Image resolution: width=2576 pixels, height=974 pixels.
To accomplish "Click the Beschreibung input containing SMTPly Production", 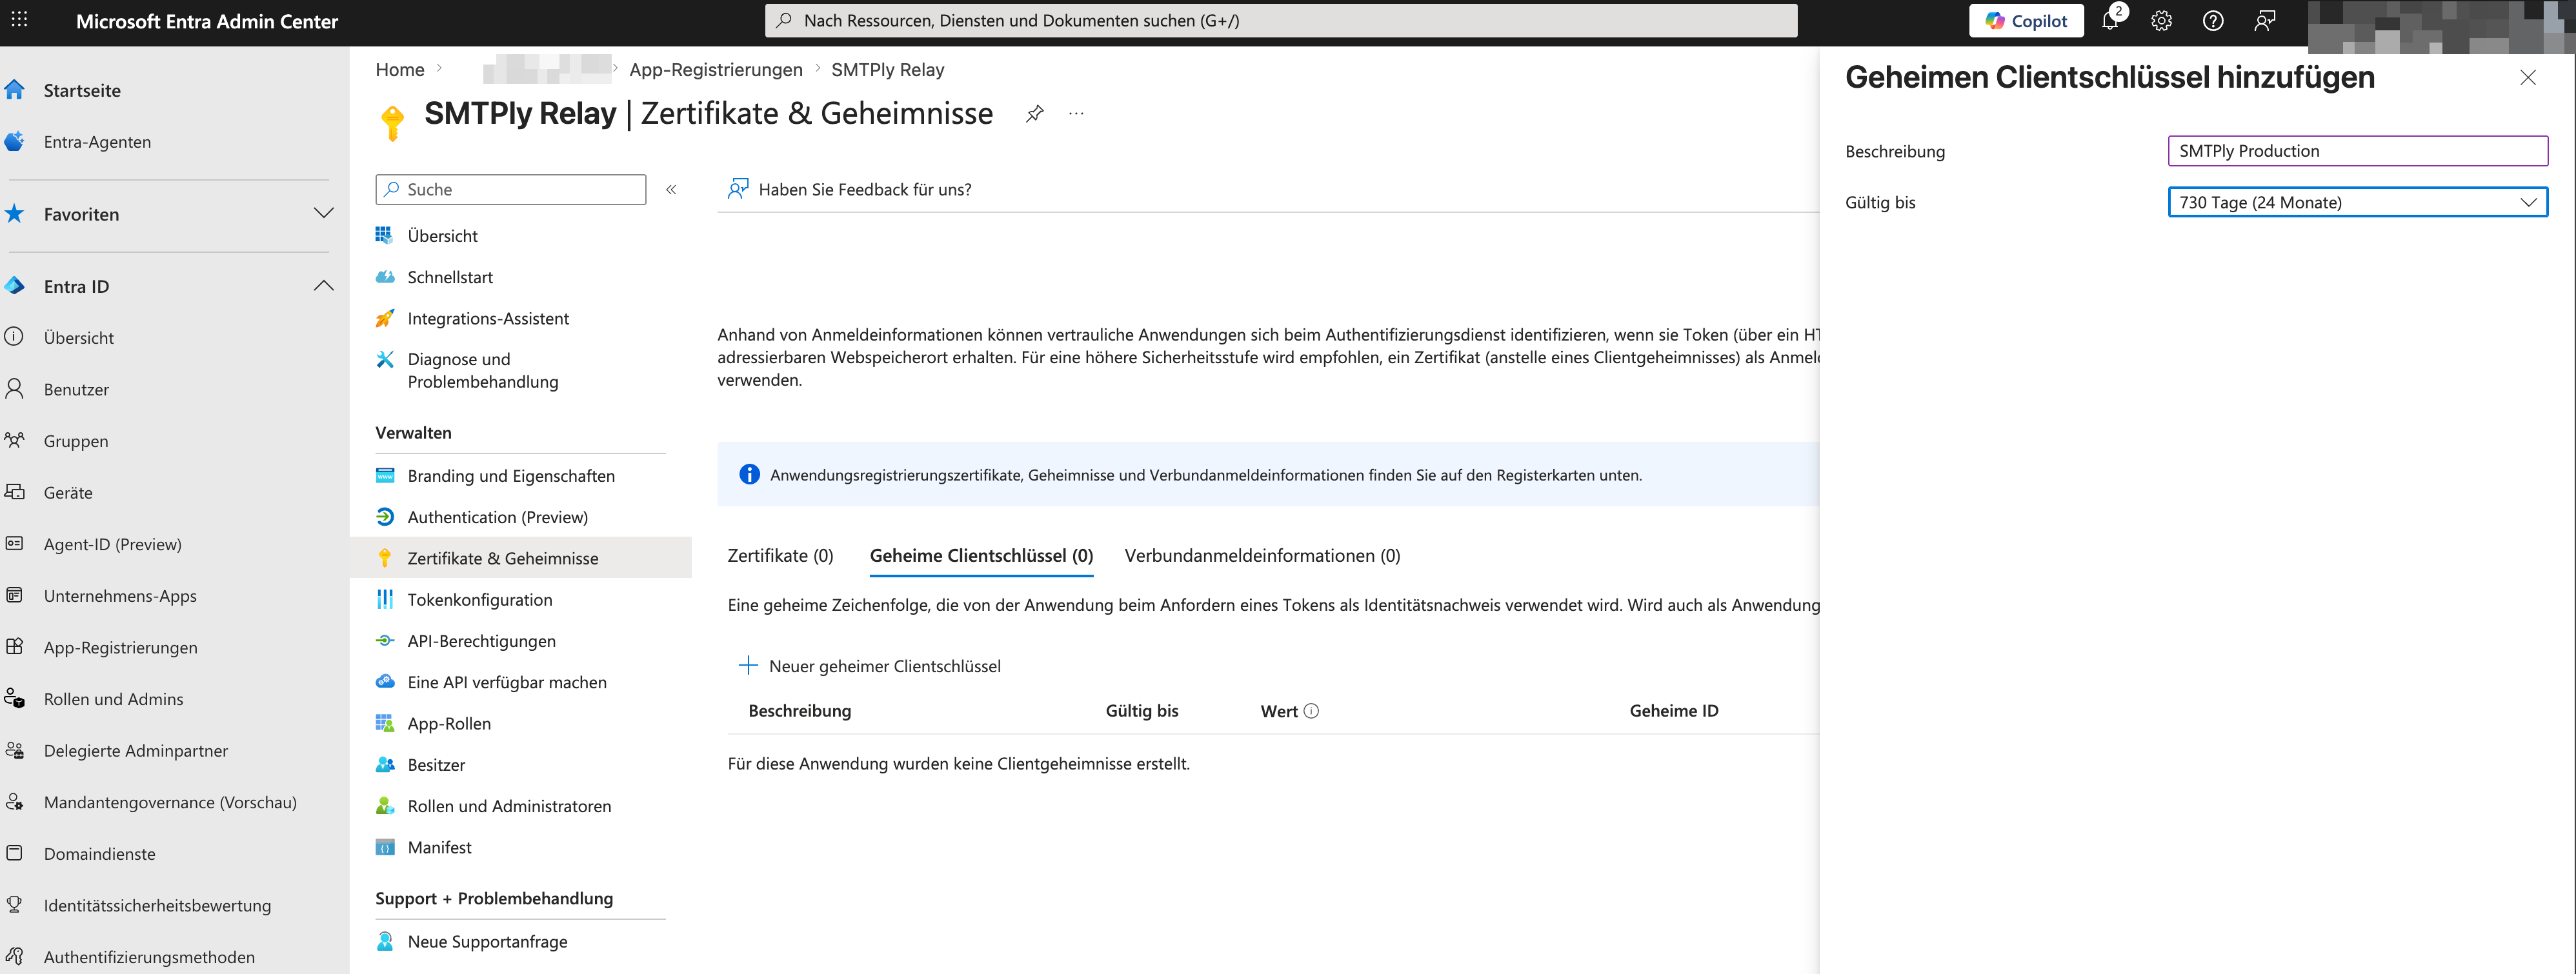I will click(x=2357, y=150).
